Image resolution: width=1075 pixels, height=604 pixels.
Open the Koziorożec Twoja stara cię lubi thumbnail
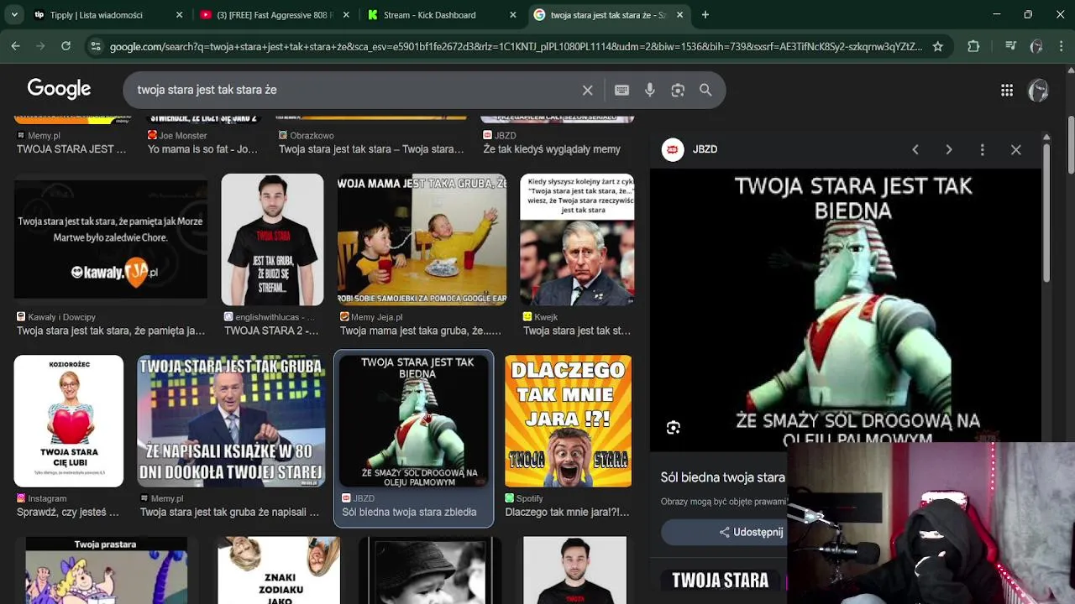(69, 421)
